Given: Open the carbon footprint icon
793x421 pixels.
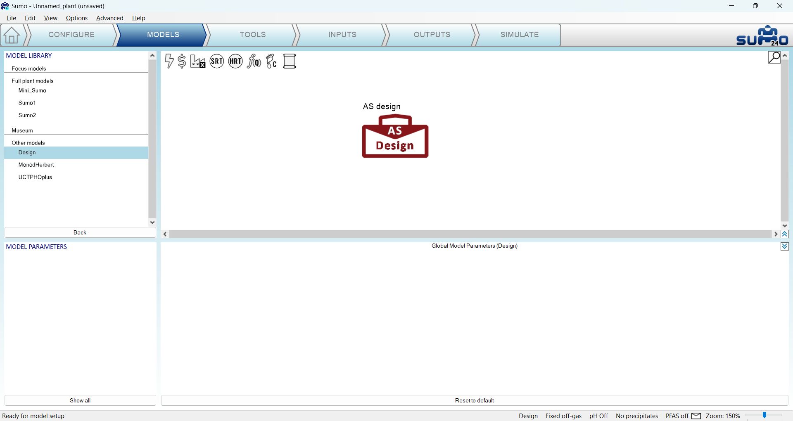Looking at the screenshot, I should pyautogui.click(x=271, y=61).
